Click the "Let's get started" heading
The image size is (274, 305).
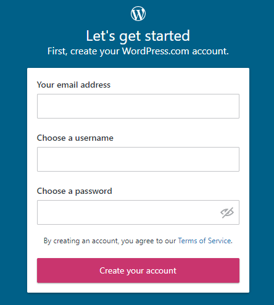point(138,36)
